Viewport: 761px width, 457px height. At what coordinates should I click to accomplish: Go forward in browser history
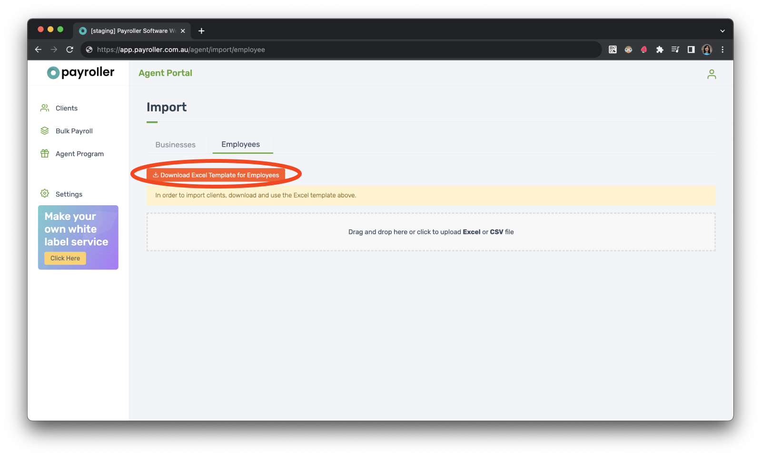click(54, 50)
